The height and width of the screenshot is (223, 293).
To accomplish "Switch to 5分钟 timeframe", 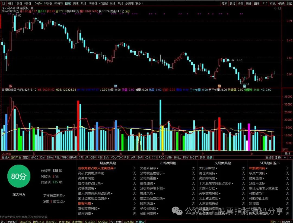I will (27, 3).
